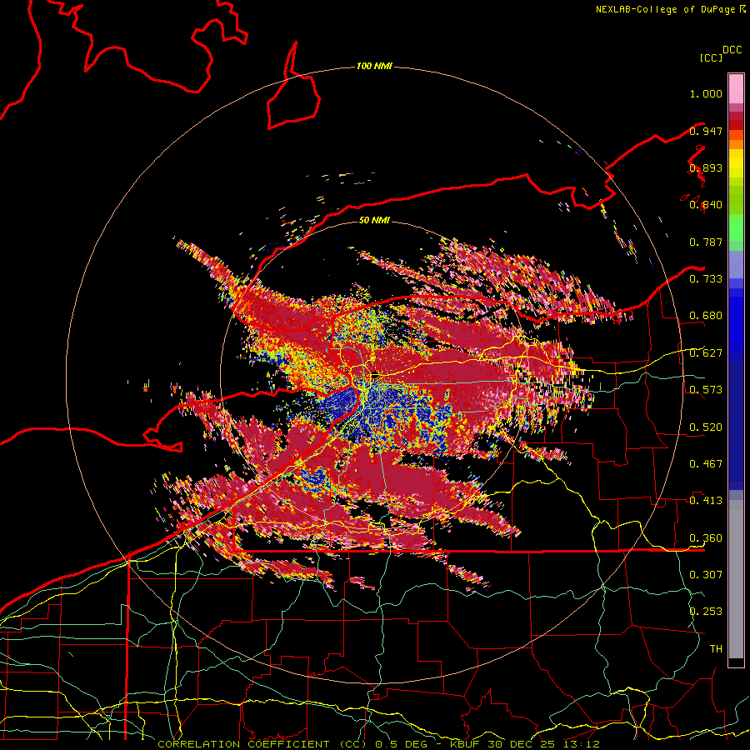
Task: Click the 0.787 scale value
Action: (706, 242)
